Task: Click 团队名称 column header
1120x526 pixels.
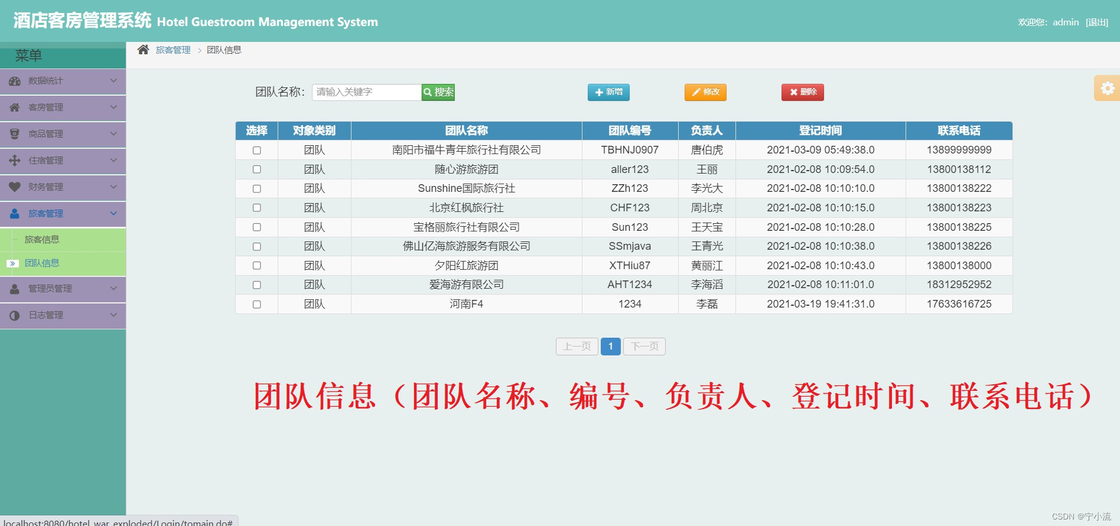Action: pyautogui.click(x=467, y=130)
